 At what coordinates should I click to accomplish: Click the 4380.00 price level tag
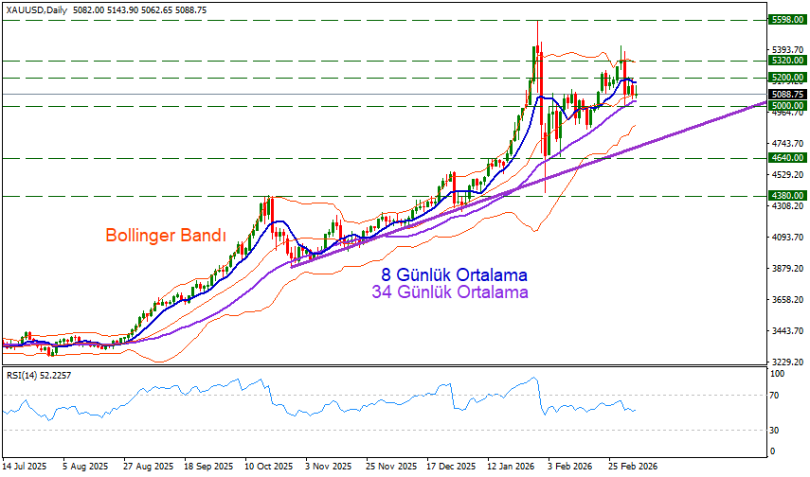click(x=786, y=195)
